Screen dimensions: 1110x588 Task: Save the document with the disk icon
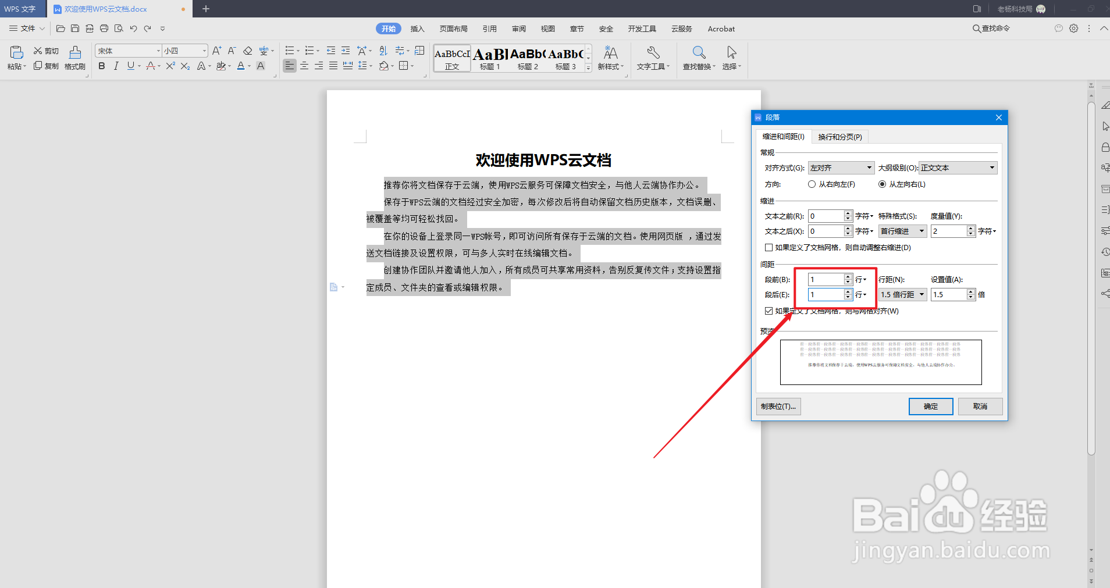click(75, 28)
